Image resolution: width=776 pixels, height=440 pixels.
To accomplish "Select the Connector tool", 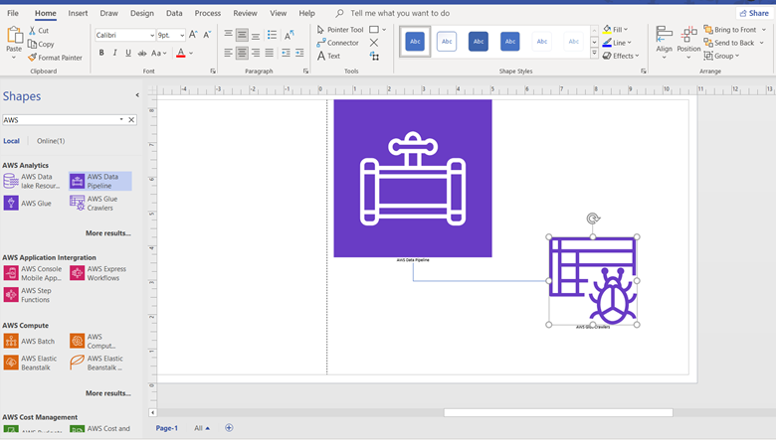I will coord(337,43).
